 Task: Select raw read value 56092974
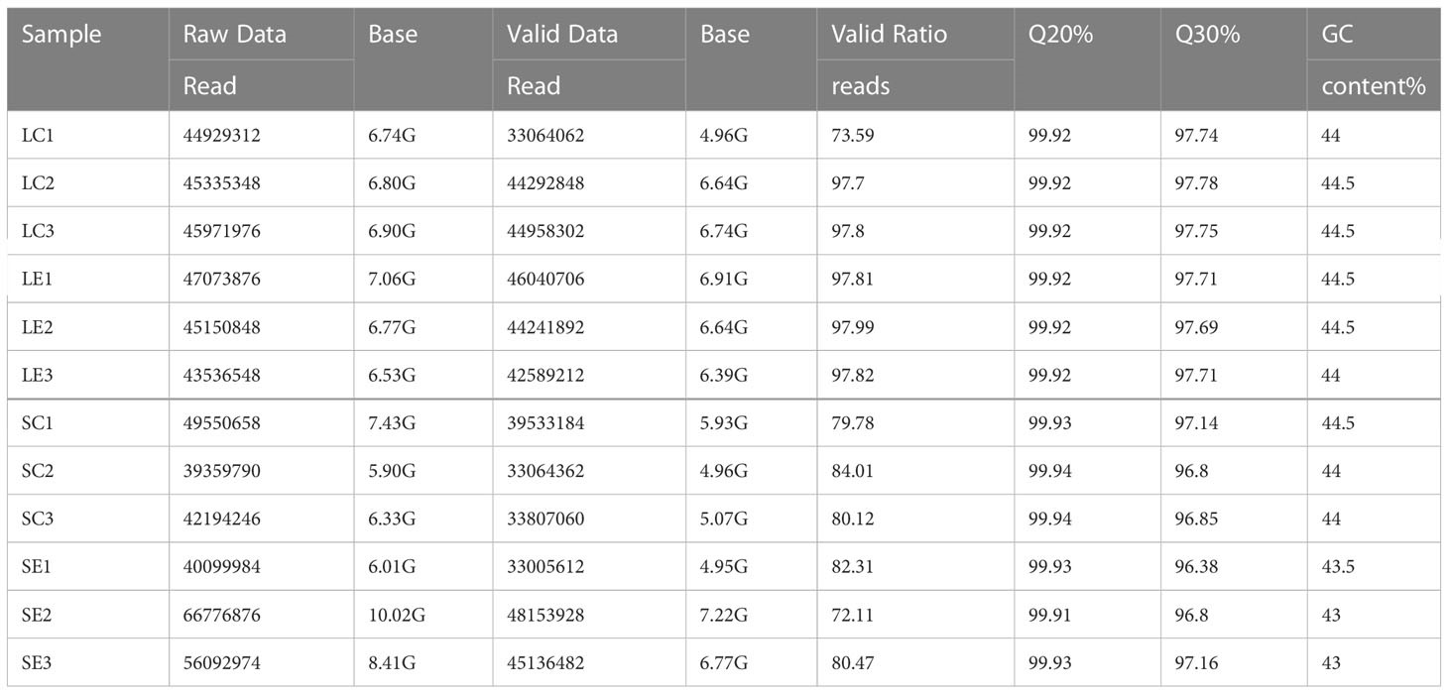[221, 662]
